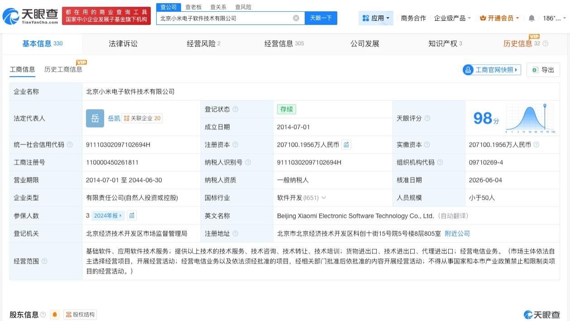This screenshot has height=321, width=570.
Task: Click help icon beside 股东信息
Action: (43, 315)
